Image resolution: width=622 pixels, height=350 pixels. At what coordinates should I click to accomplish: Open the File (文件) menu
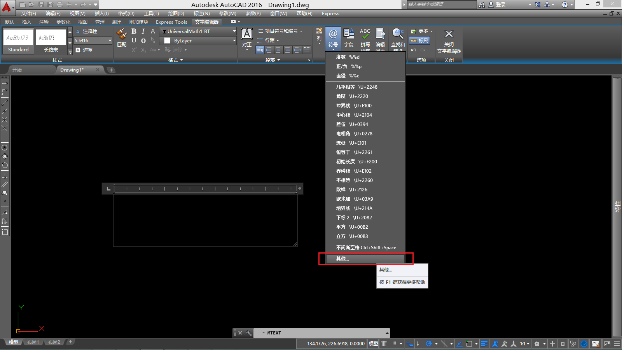(x=29, y=14)
